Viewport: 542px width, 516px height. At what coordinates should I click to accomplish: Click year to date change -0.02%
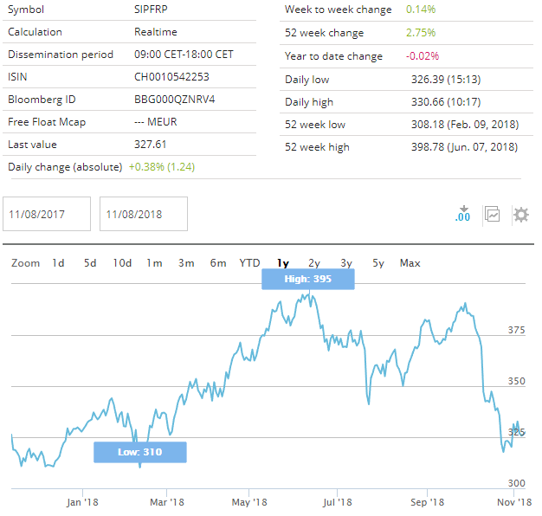[x=423, y=56]
